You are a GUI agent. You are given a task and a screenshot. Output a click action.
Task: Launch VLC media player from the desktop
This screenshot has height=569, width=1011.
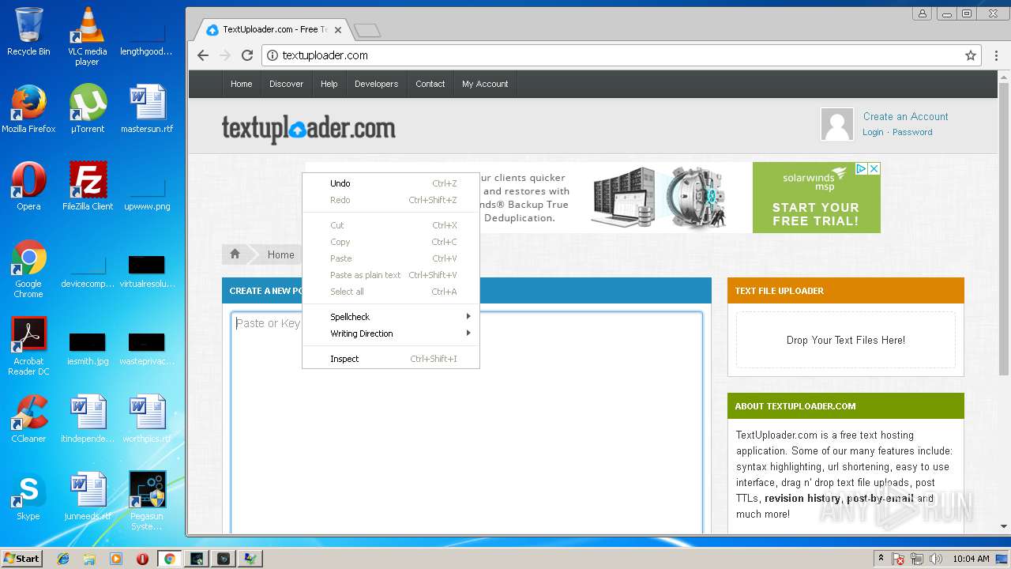[x=87, y=36]
